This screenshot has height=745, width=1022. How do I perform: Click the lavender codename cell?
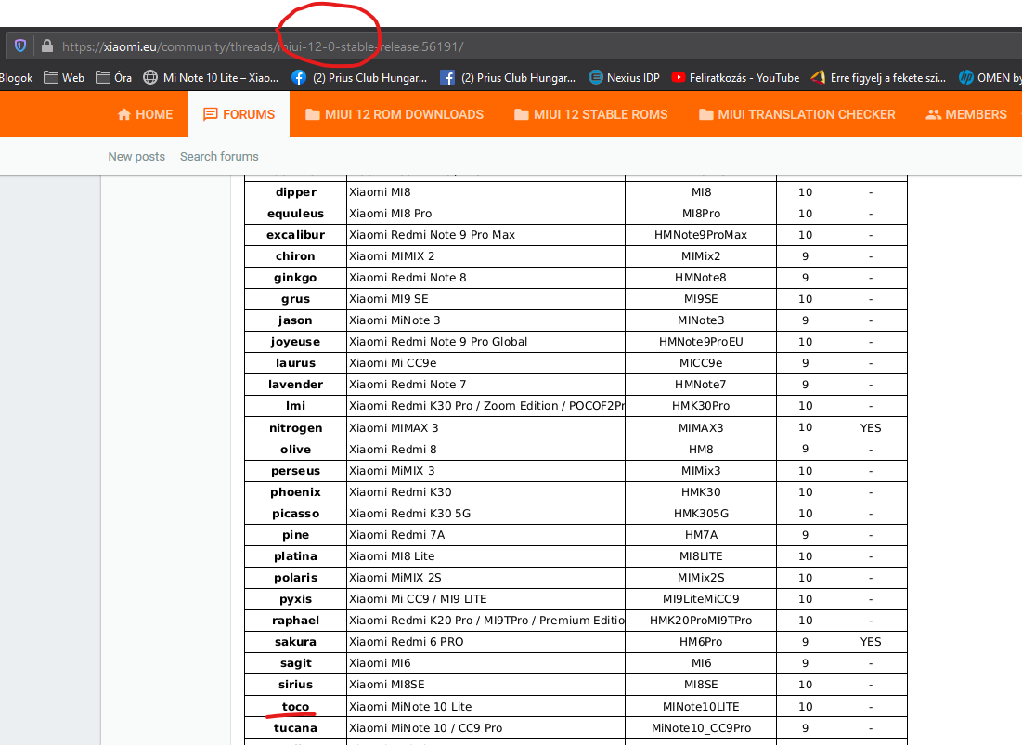(x=295, y=385)
